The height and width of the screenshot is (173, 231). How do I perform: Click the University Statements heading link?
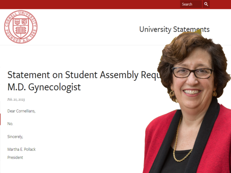174,29
